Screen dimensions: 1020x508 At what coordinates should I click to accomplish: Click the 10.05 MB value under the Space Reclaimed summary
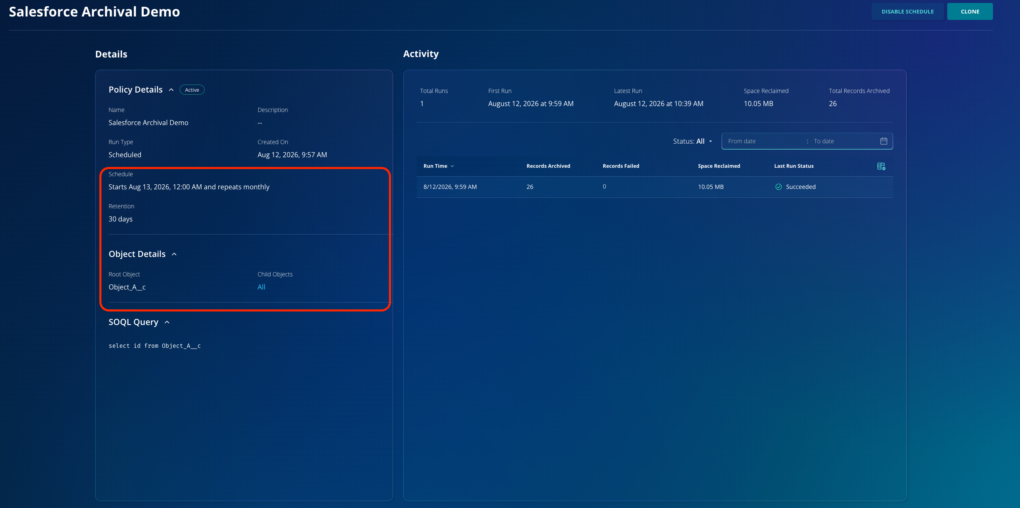pos(758,104)
